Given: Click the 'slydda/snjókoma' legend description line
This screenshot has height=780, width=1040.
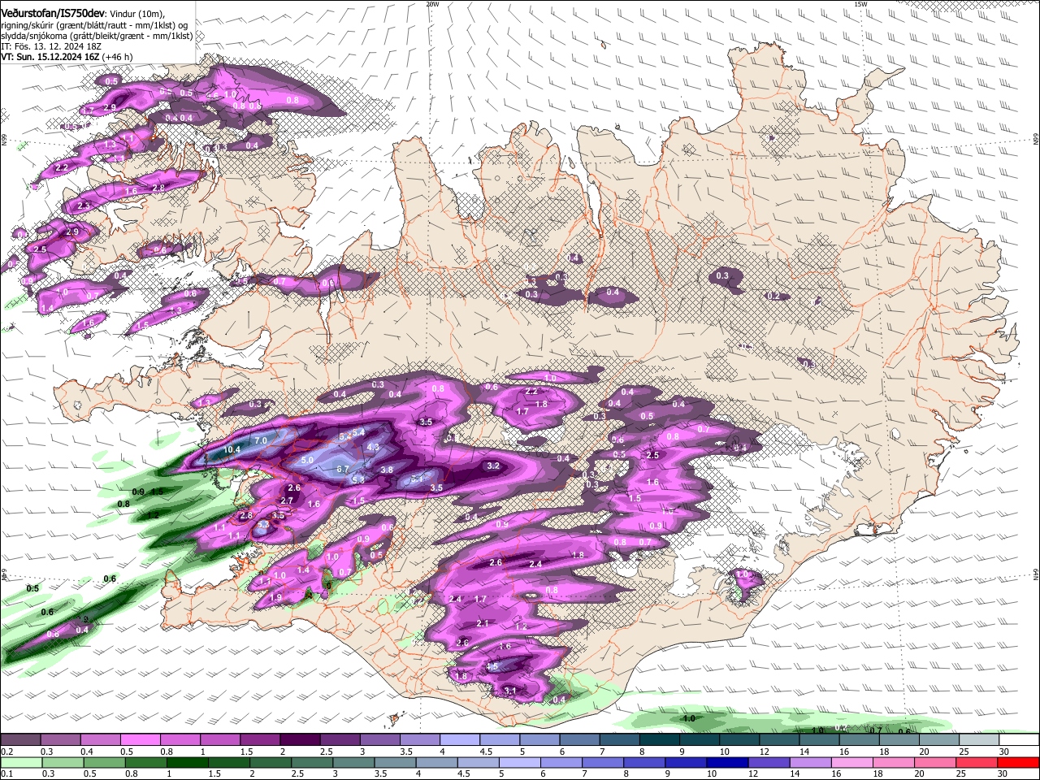Looking at the screenshot, I should tap(97, 36).
